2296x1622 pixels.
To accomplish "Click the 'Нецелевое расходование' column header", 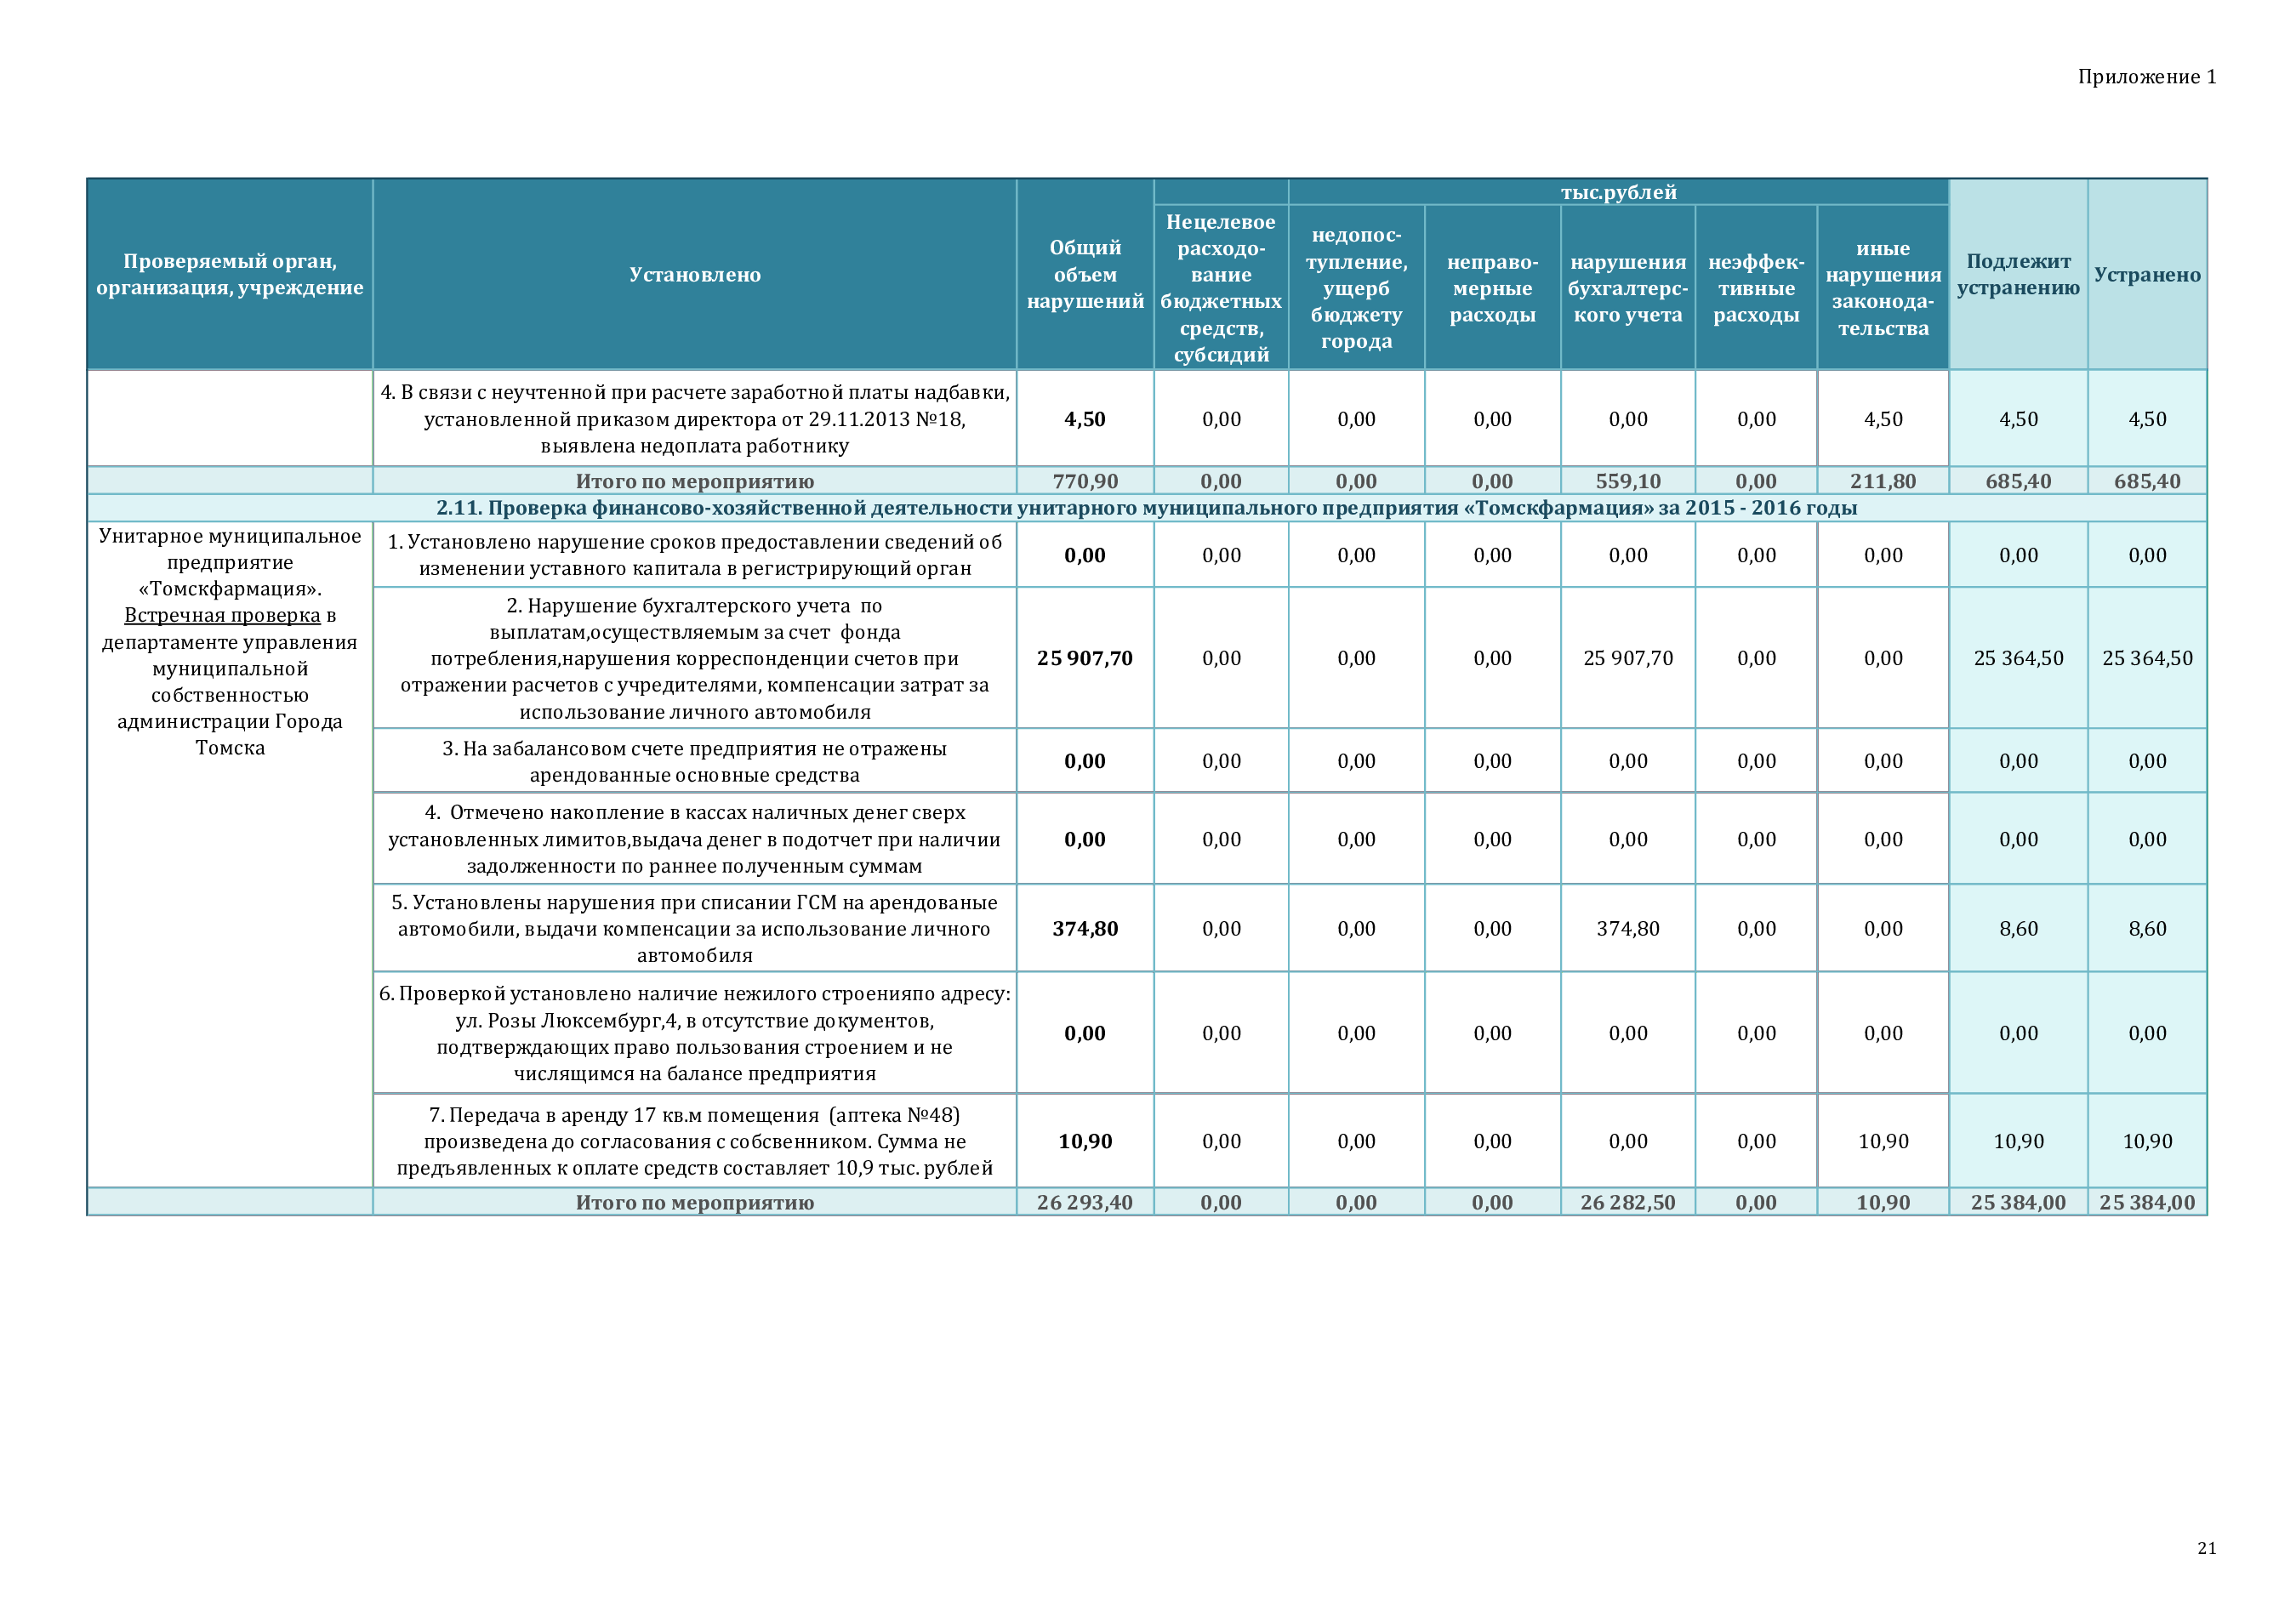I will coord(1220,288).
